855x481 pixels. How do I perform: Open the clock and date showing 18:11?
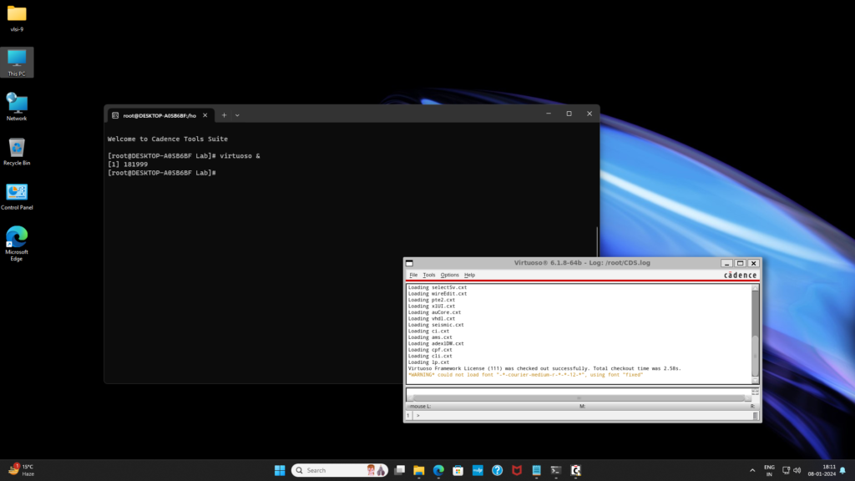tap(822, 470)
